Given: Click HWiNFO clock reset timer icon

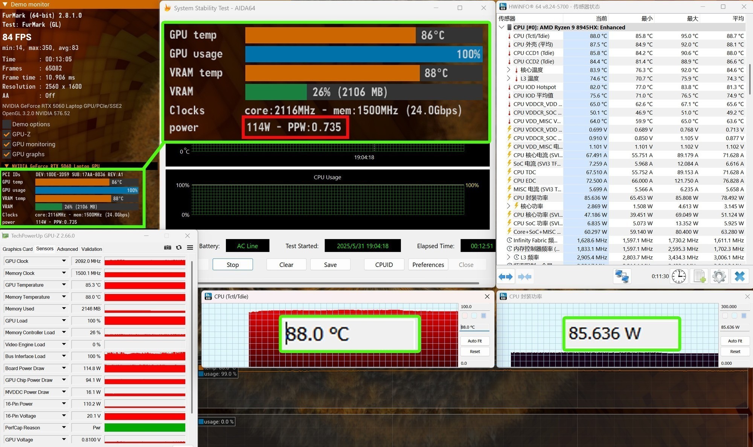Looking at the screenshot, I should pos(678,277).
